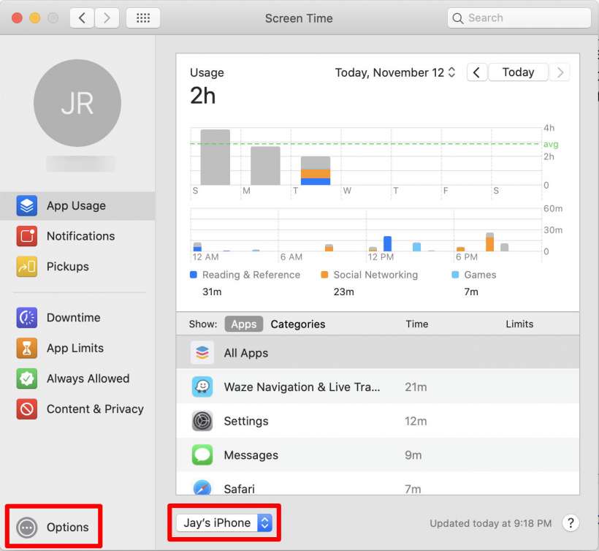Click the blue Reading & Reference swatch
This screenshot has height=551, width=599.
pos(194,274)
